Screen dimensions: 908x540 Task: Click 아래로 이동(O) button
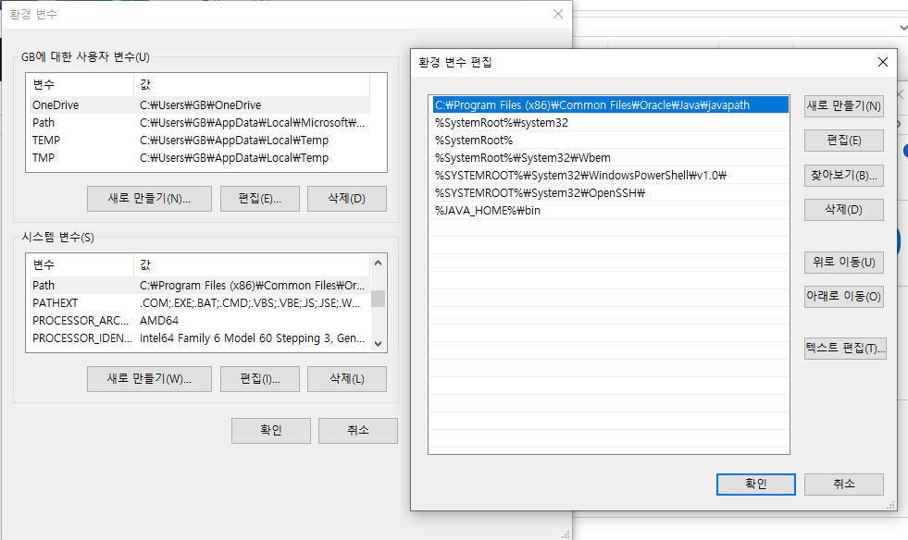coord(844,296)
